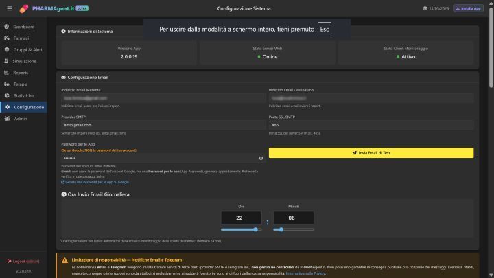Click the Terapia sidebar icon
This screenshot has height=278, width=494.
coord(7,84)
